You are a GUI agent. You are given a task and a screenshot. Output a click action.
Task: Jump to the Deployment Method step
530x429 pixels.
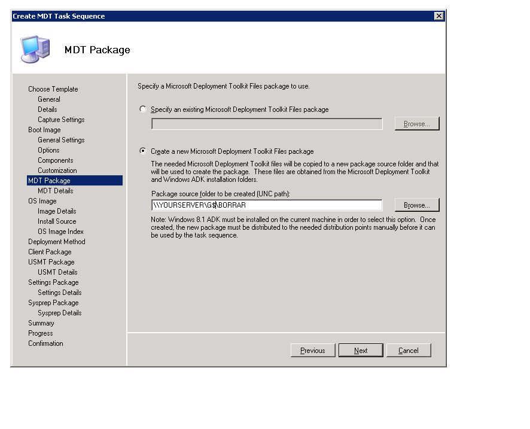click(56, 242)
